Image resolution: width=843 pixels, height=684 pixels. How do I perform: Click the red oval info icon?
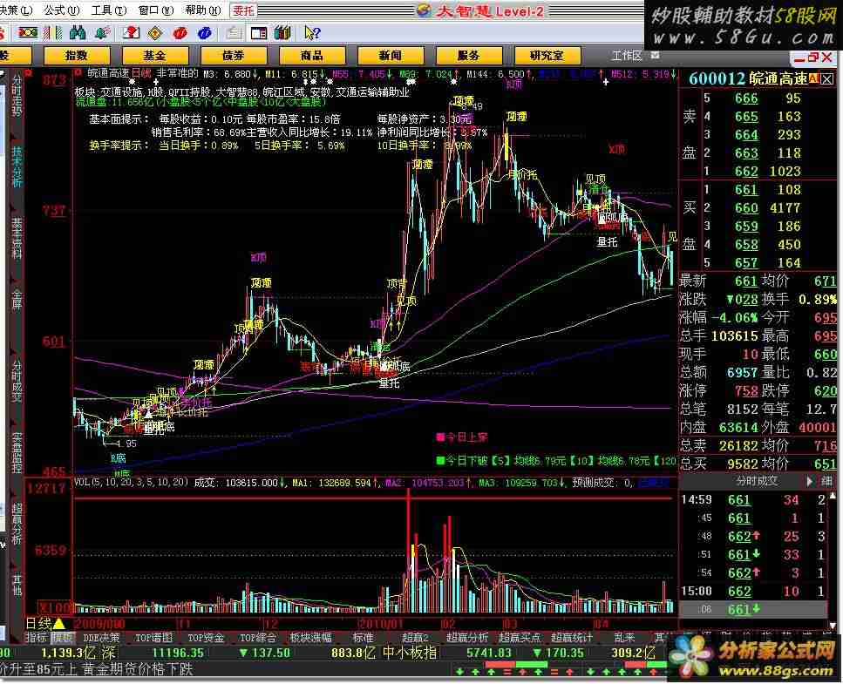tap(180, 33)
